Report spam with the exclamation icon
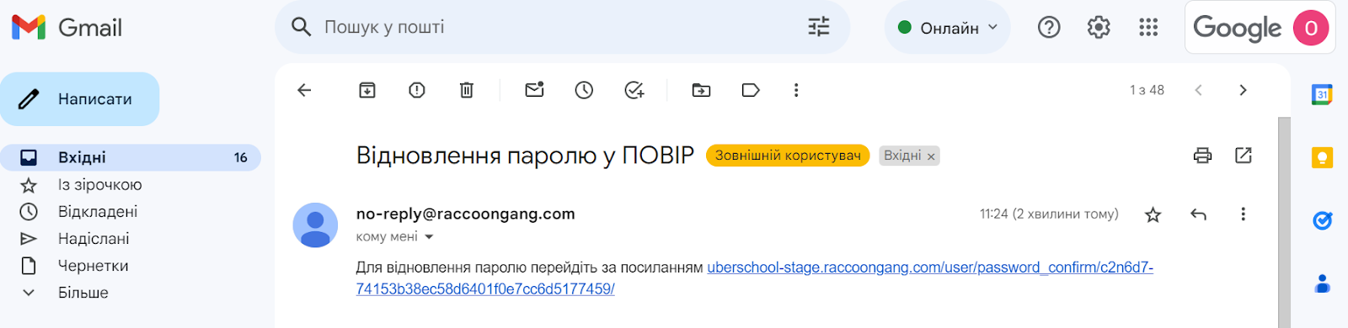Image resolution: width=1348 pixels, height=328 pixels. pos(417,90)
